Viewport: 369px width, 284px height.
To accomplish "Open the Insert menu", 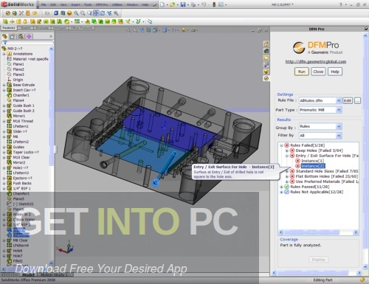I will coord(75,4).
